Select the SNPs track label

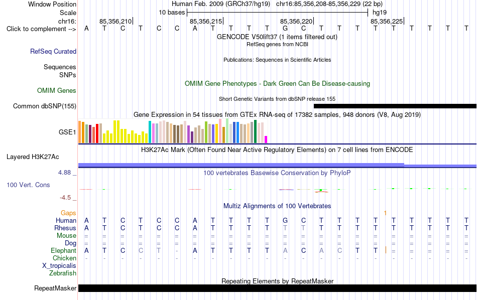click(68, 75)
